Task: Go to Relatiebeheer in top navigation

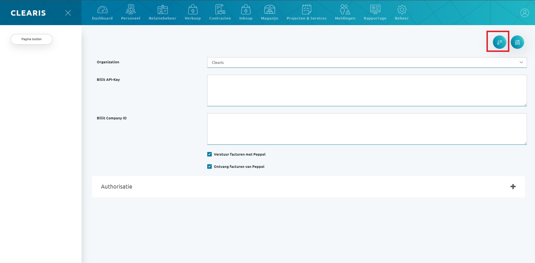Action: click(162, 13)
